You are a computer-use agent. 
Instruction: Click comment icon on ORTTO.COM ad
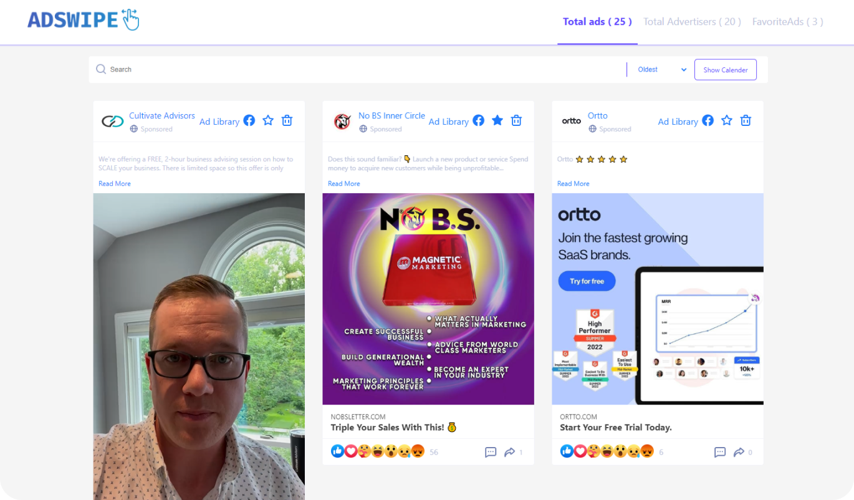pos(720,452)
